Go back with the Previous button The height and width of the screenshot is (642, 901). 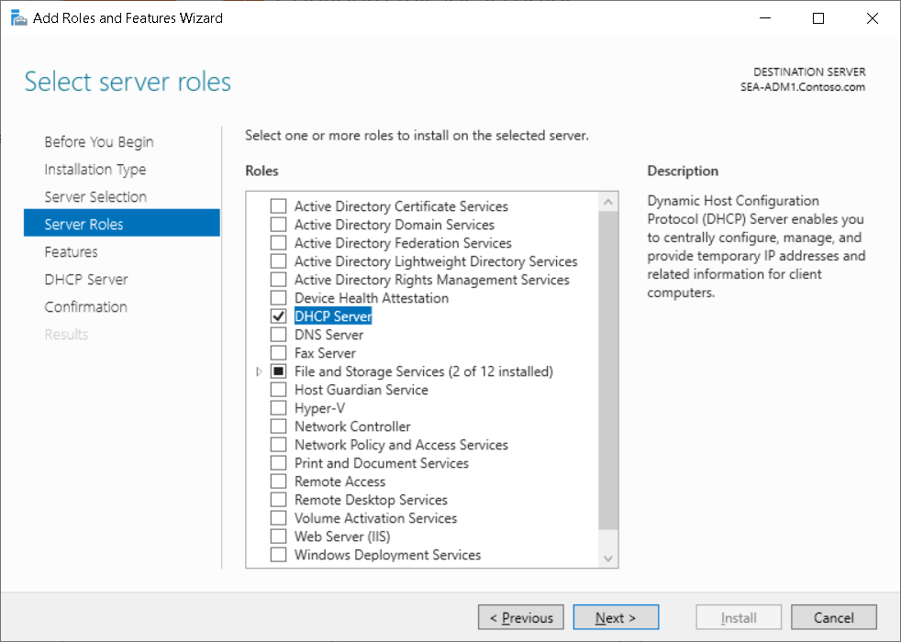pos(520,616)
